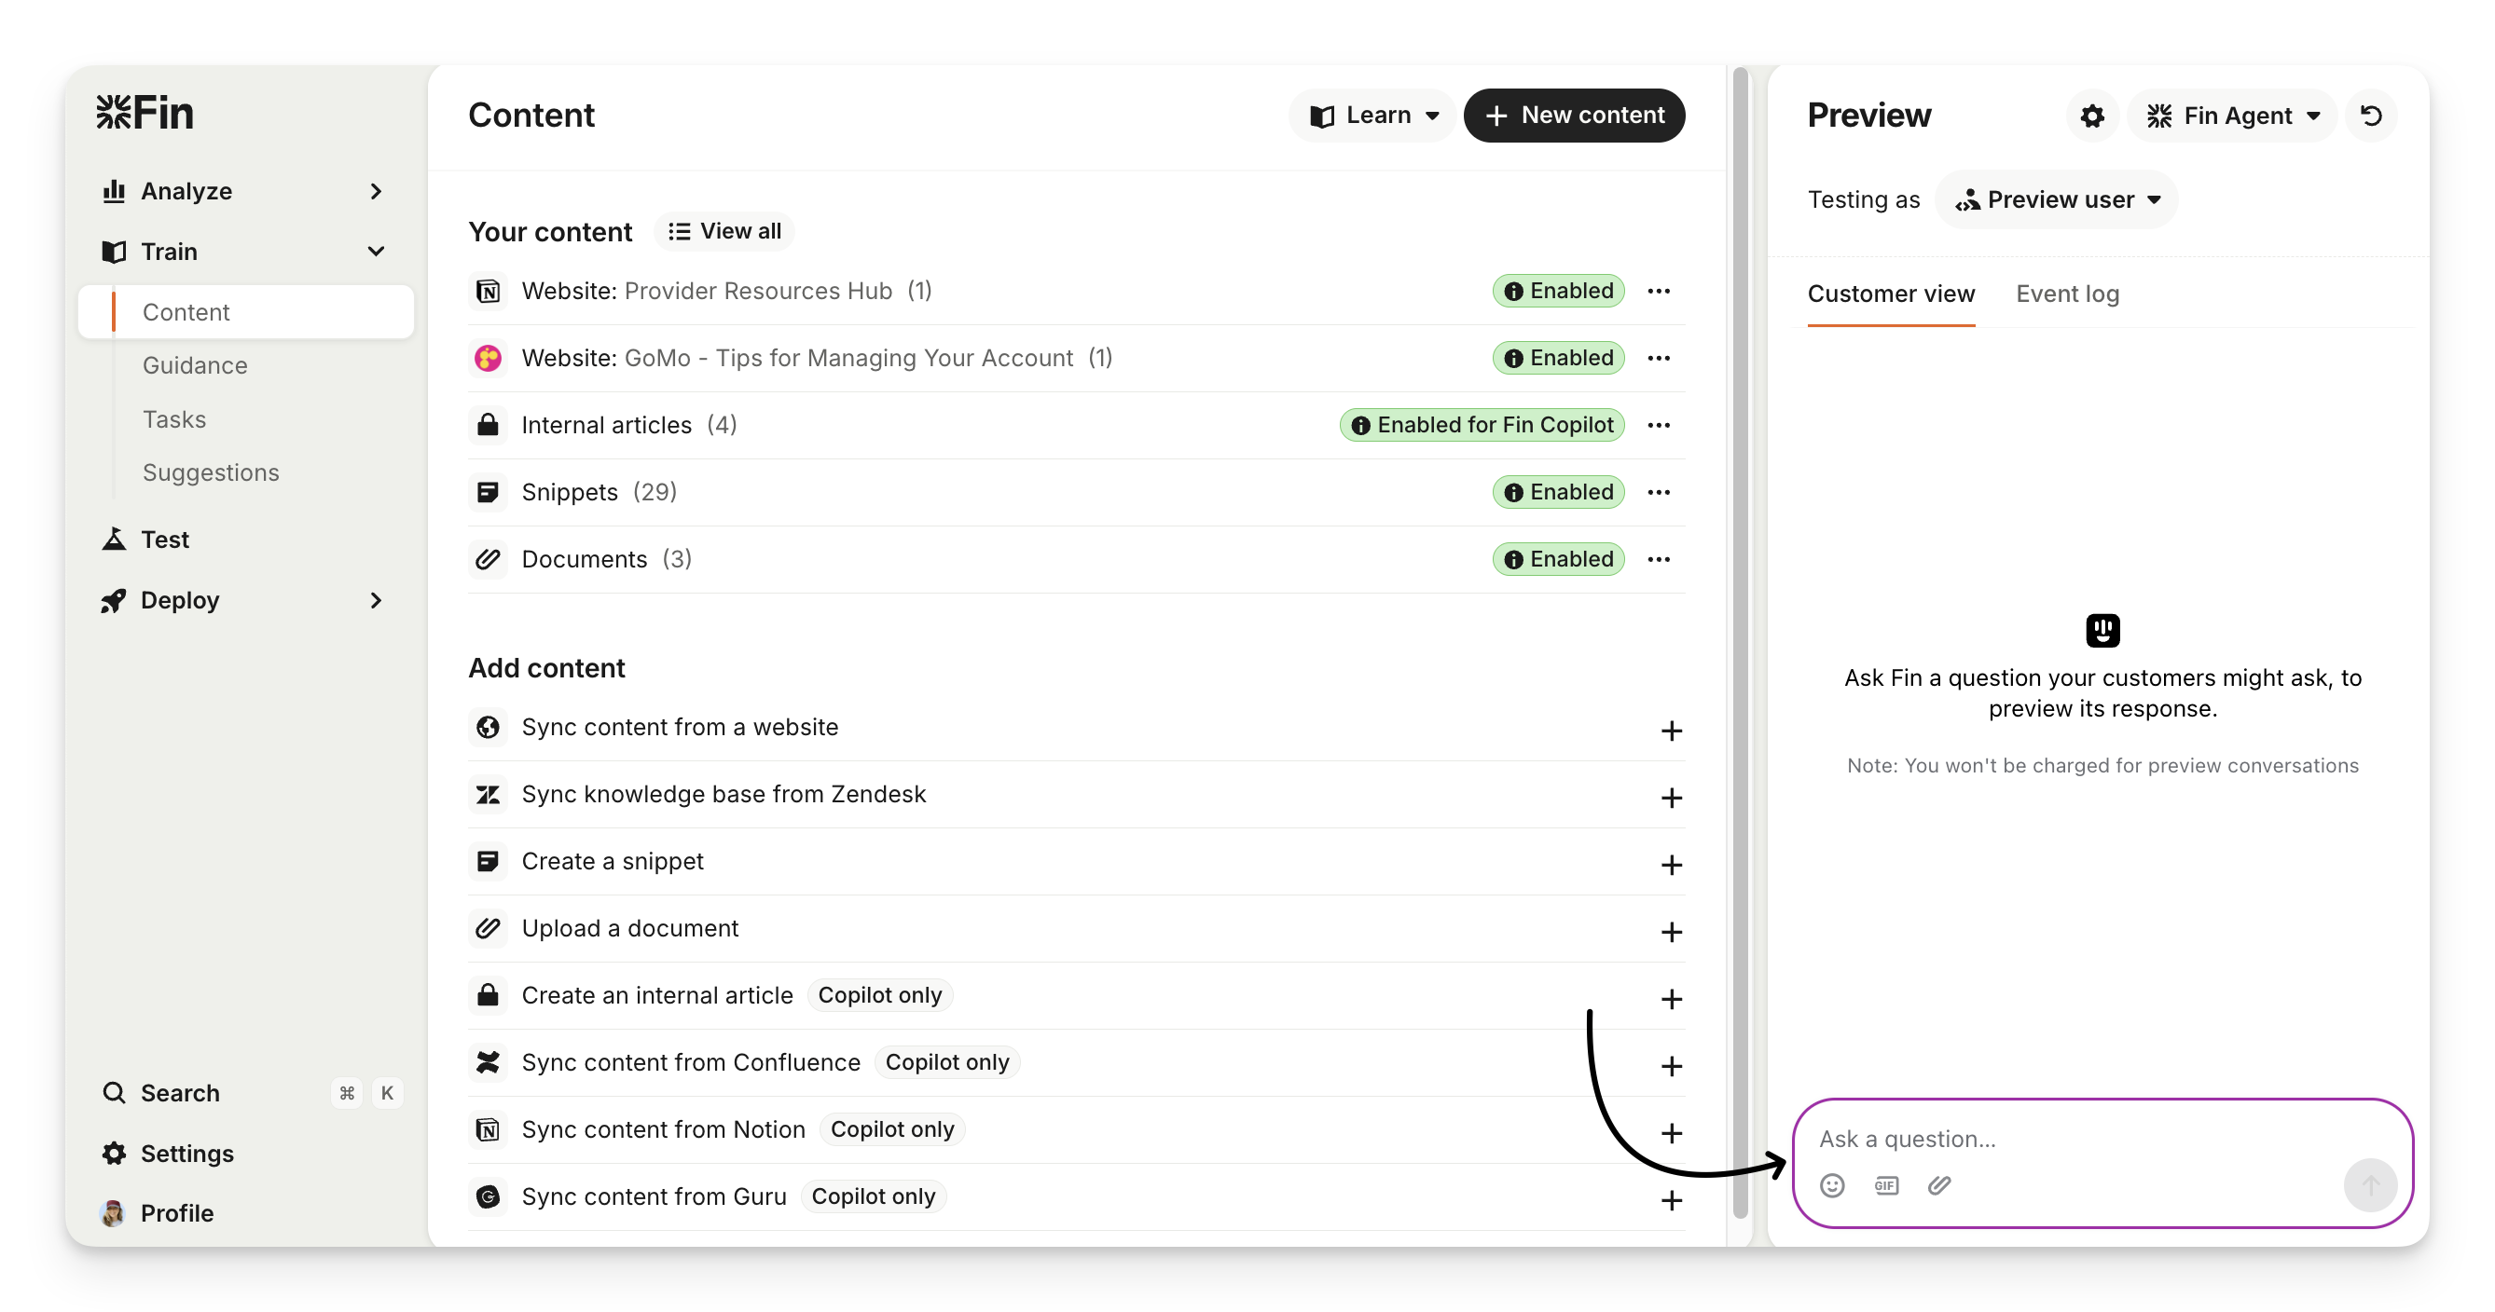2495x1312 pixels.
Task: Open the more options for Snippets row
Action: 1658,492
